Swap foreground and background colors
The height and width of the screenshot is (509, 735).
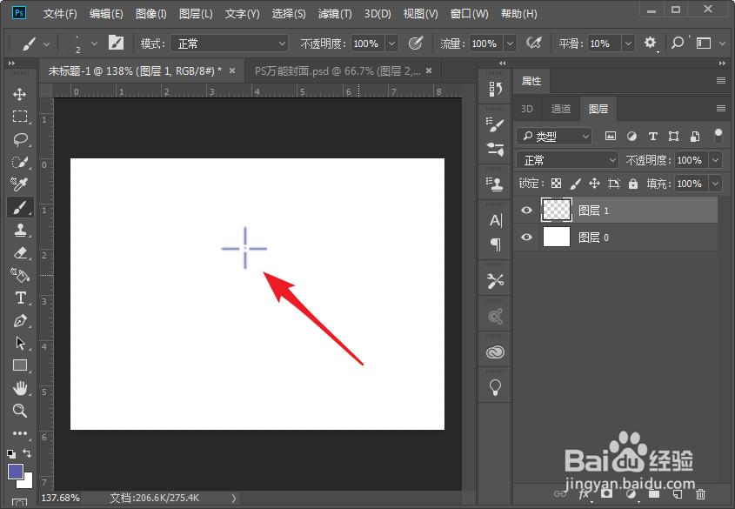tap(27, 453)
